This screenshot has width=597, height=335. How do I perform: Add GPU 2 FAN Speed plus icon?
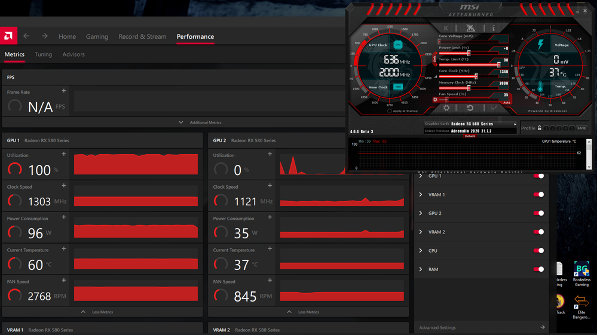click(x=270, y=280)
